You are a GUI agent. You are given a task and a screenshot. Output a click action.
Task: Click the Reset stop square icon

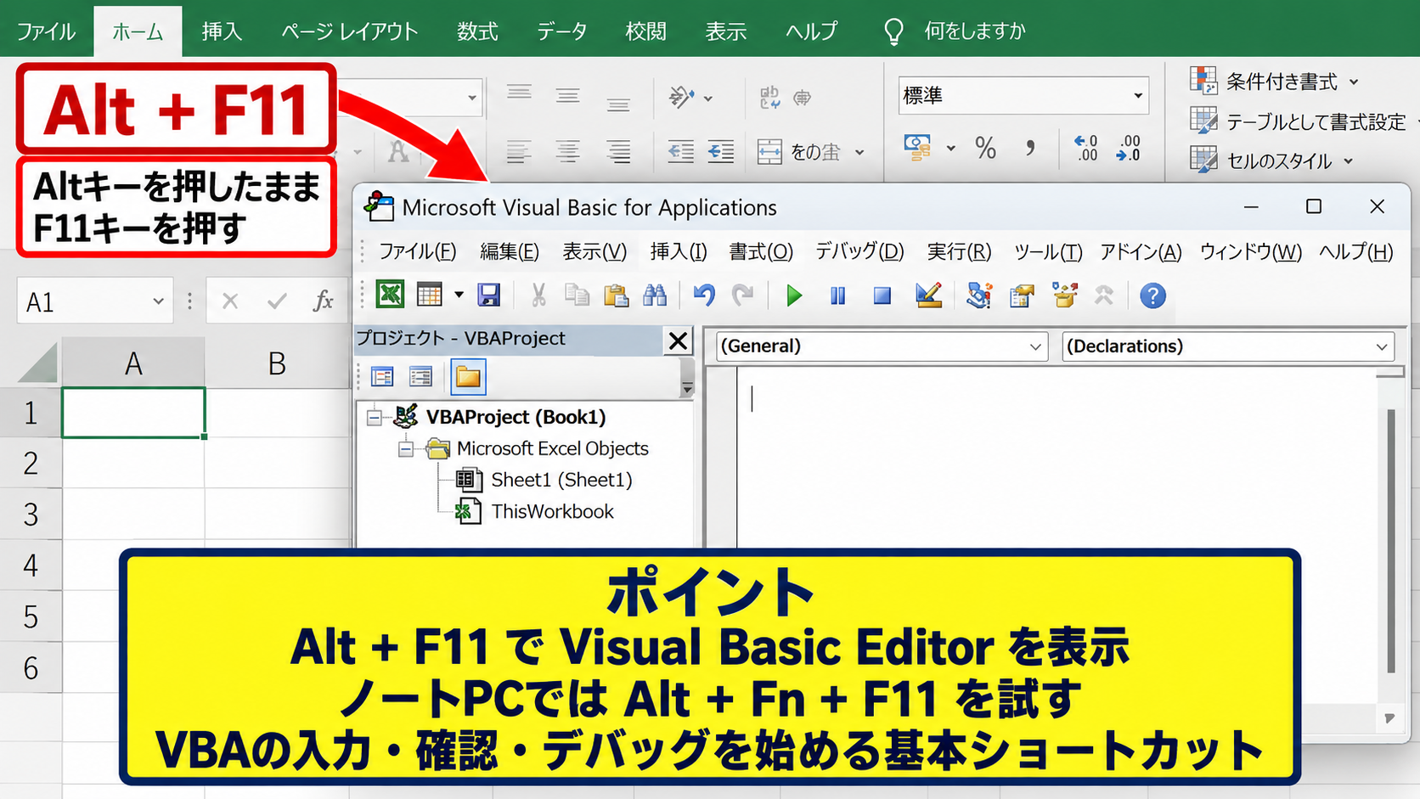(882, 295)
